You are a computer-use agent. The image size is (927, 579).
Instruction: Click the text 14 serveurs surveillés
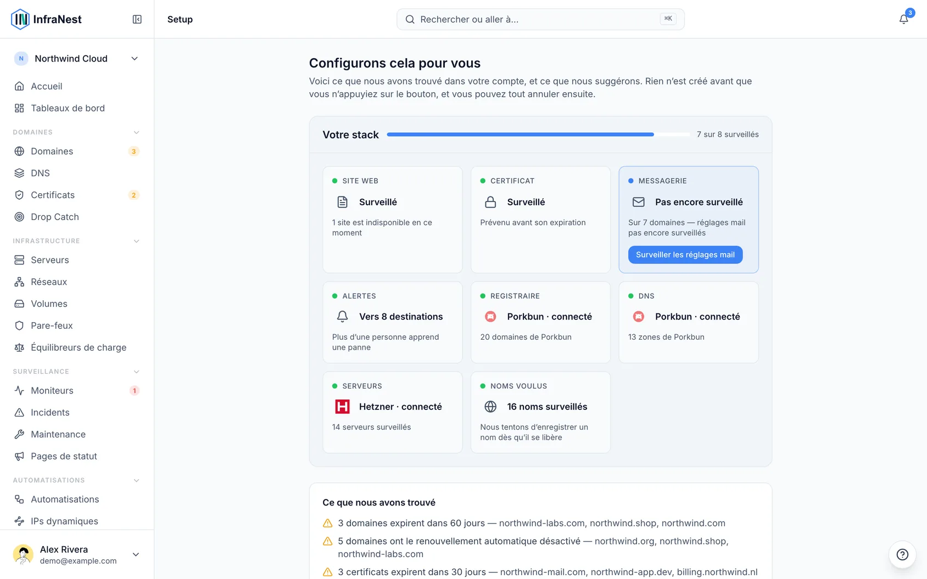371,427
